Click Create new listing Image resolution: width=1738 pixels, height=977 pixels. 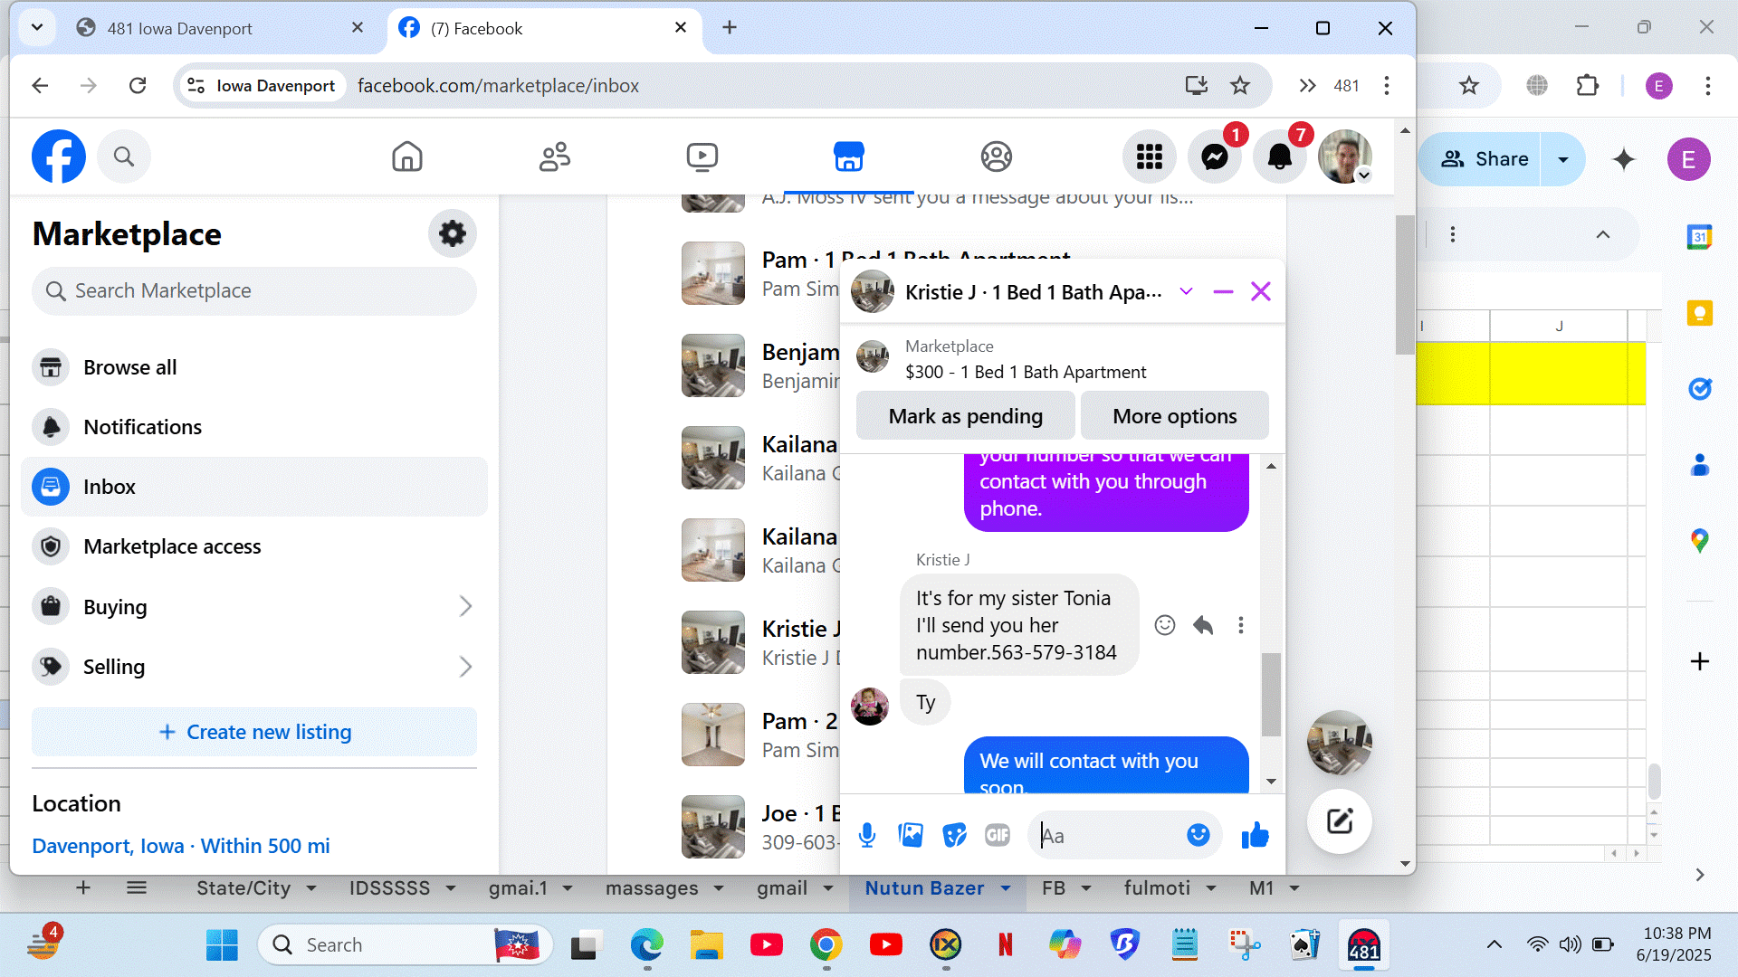254,732
